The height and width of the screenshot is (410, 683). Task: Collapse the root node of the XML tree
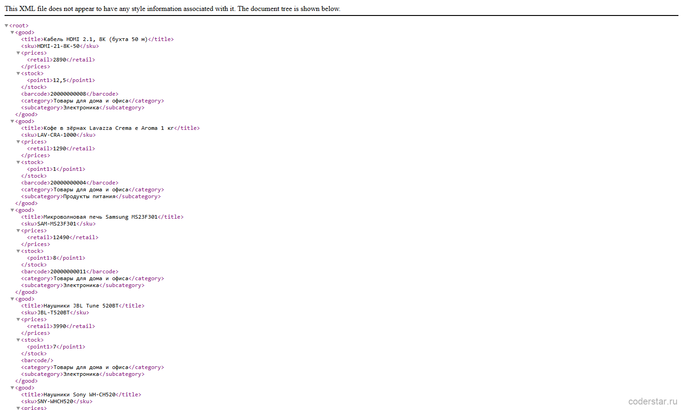click(6, 26)
